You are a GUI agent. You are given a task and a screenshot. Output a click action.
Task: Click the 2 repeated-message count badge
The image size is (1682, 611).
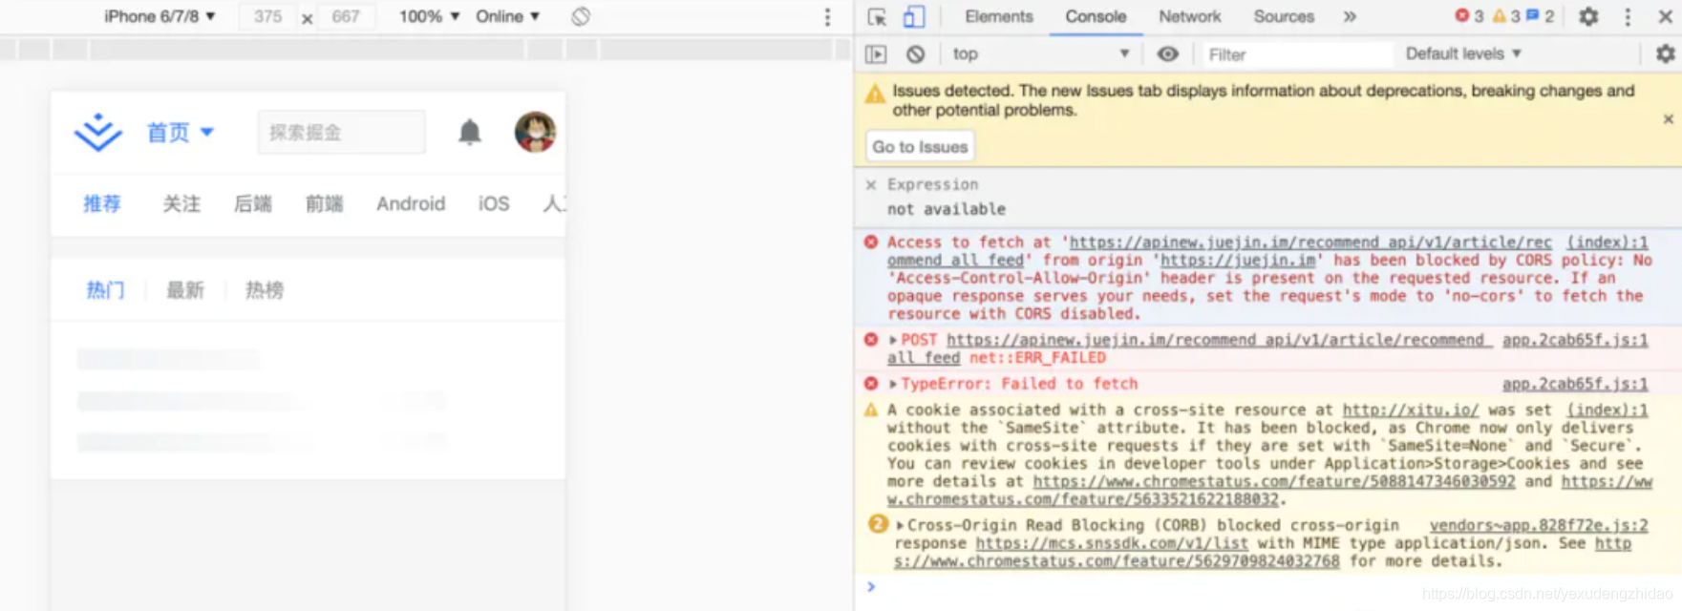[x=878, y=524]
